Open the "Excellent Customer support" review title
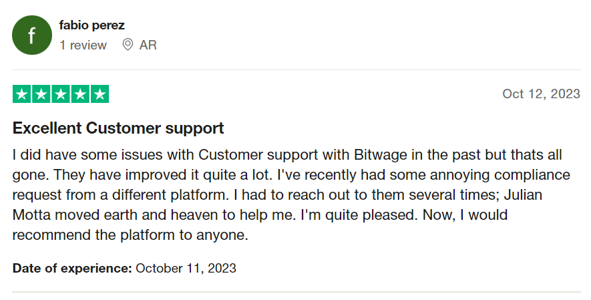Image resolution: width=591 pixels, height=300 pixels. click(x=118, y=128)
